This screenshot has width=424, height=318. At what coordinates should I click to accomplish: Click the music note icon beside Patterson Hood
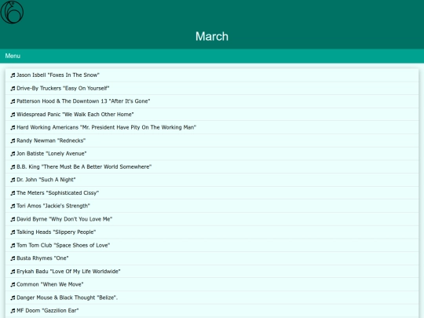click(x=13, y=101)
